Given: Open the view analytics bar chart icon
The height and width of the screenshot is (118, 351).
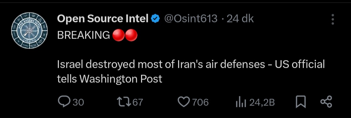Looking at the screenshot, I should point(241,102).
